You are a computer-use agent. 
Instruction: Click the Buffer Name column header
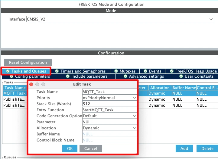coord(184,88)
